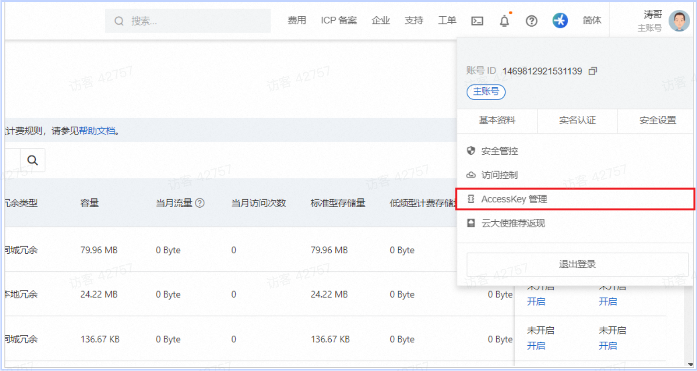Copy the account ID using the copy icon

[592, 71]
